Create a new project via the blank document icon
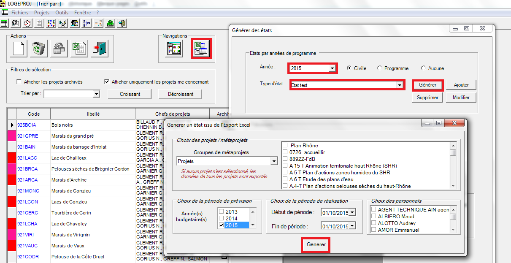Viewport: 511px width, 263px height. click(18, 49)
